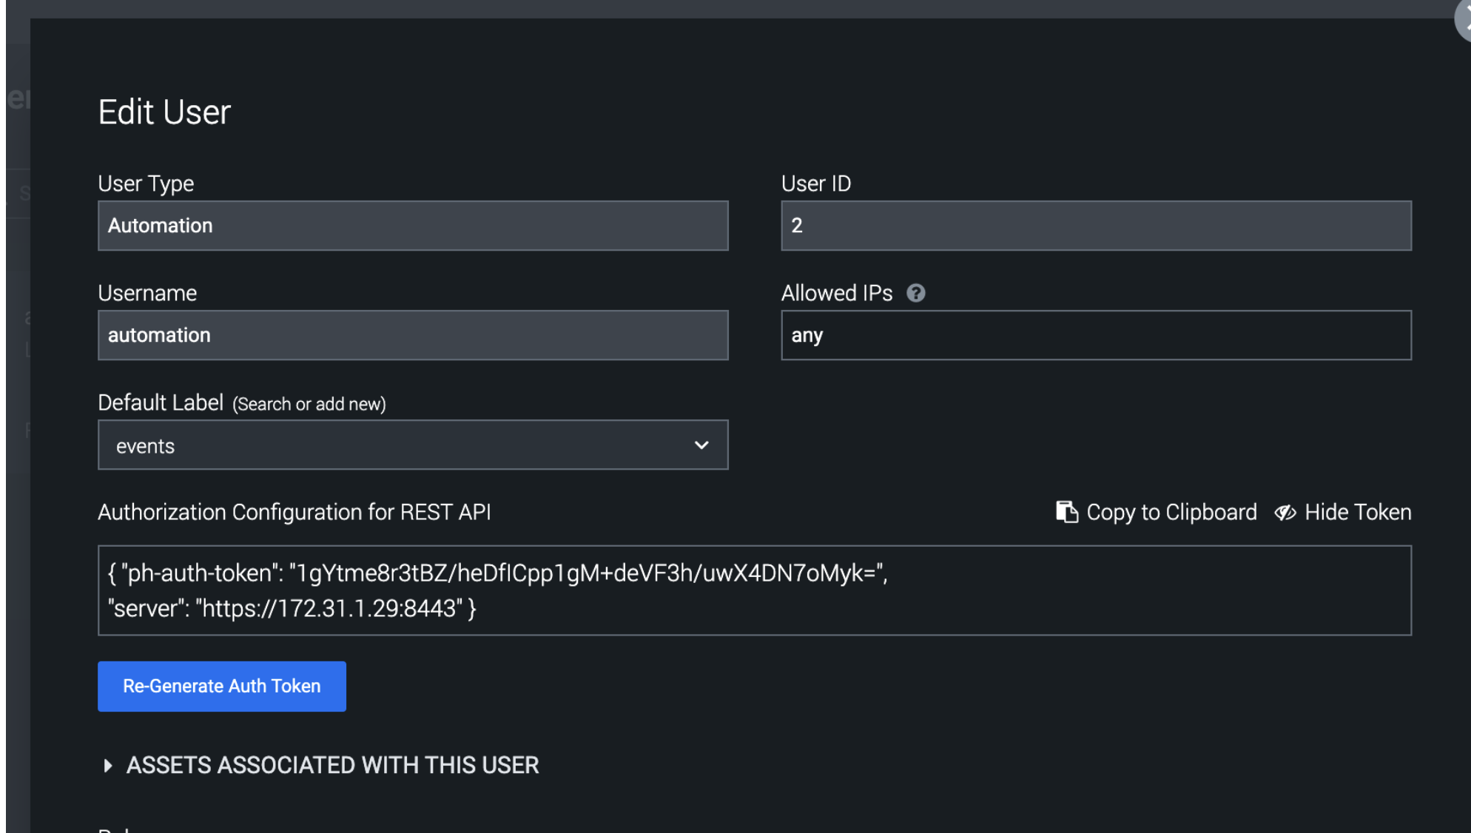The height and width of the screenshot is (833, 1471).
Task: Click the ASSETS ASSOCIATED WITH THIS USER heading
Action: (x=332, y=765)
